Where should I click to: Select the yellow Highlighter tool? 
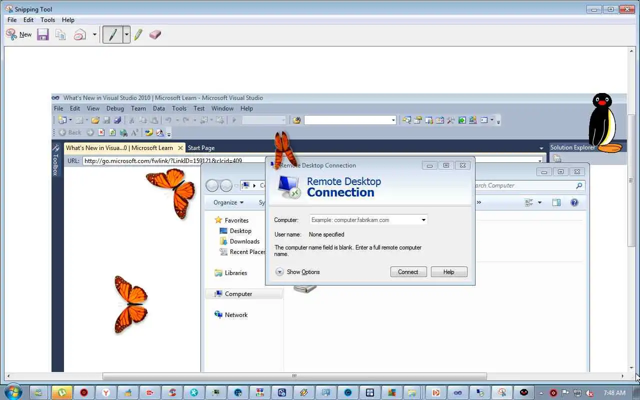pos(138,34)
